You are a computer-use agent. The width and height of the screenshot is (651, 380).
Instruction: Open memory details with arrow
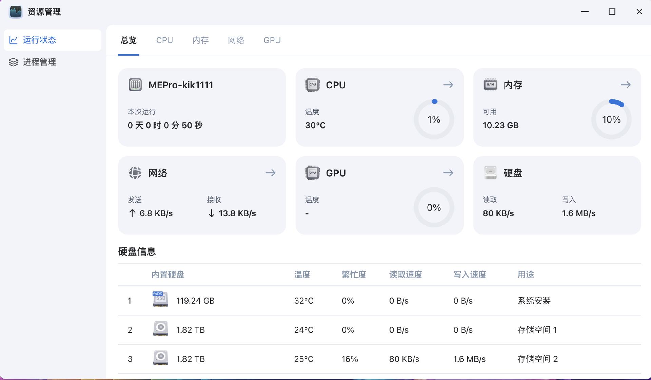(626, 85)
